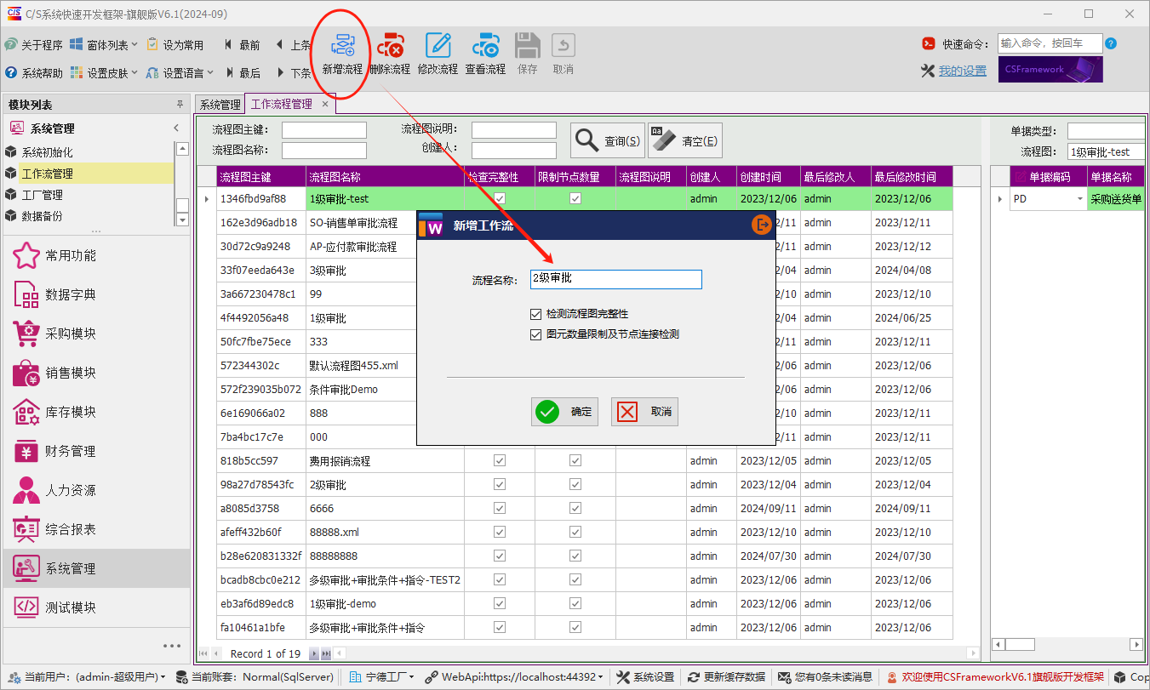Open the 采购模块 cart module

(x=97, y=334)
